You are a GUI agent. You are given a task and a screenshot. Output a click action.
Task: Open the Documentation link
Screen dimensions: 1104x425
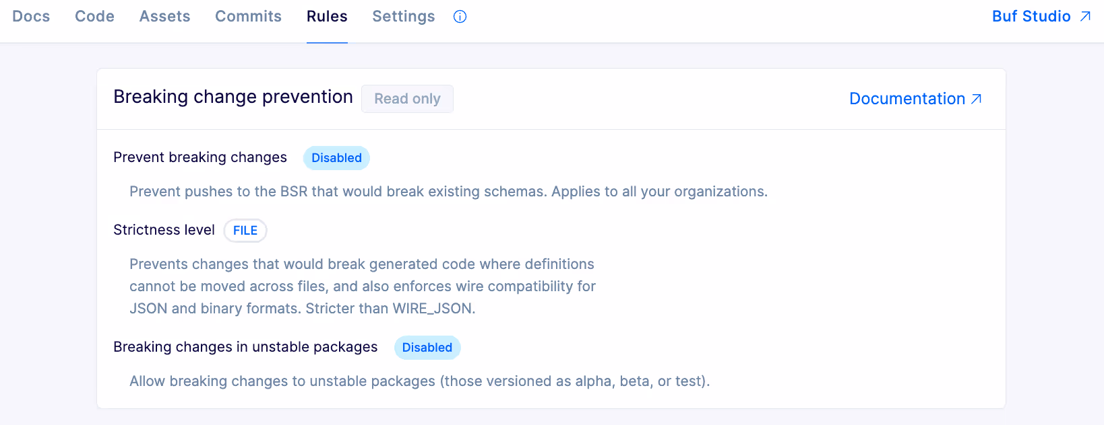tap(907, 99)
